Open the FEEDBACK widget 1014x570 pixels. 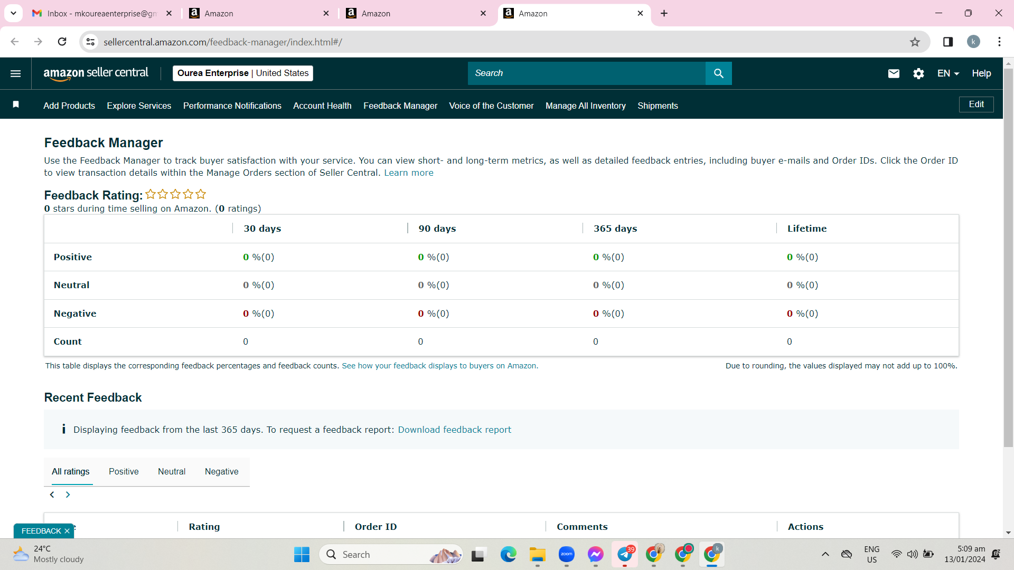point(41,531)
